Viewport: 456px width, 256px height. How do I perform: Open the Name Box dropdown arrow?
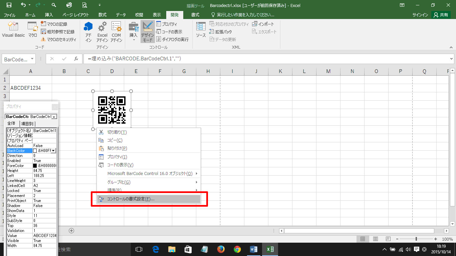[32, 59]
